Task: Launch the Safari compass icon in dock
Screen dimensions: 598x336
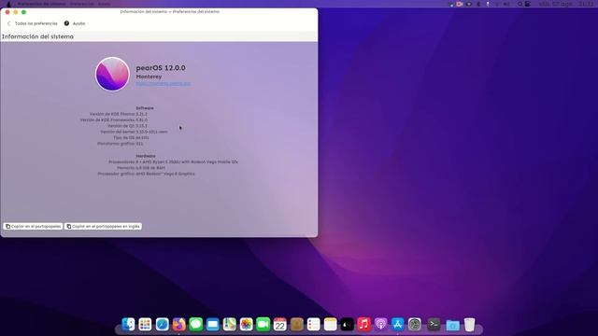Action: pos(162,324)
